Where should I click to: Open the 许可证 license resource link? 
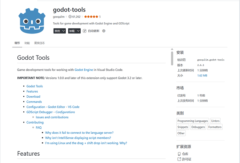coord(186,159)
